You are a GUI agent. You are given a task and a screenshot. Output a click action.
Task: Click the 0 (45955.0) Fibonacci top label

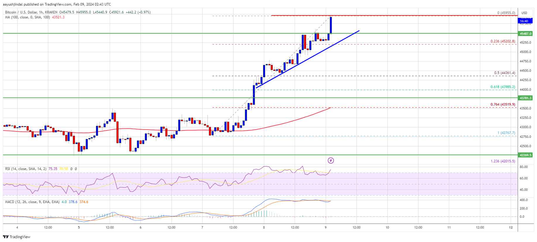(506, 13)
